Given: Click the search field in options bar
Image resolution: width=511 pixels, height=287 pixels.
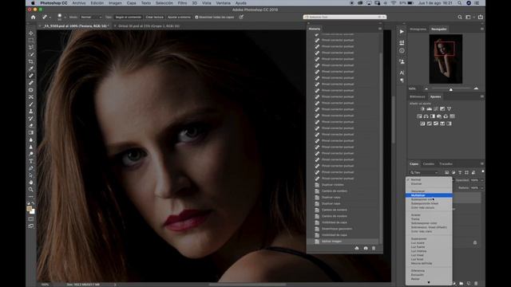Looking at the screenshot, I should coord(344,17).
